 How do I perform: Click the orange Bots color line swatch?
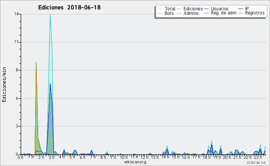tap(160, 13)
